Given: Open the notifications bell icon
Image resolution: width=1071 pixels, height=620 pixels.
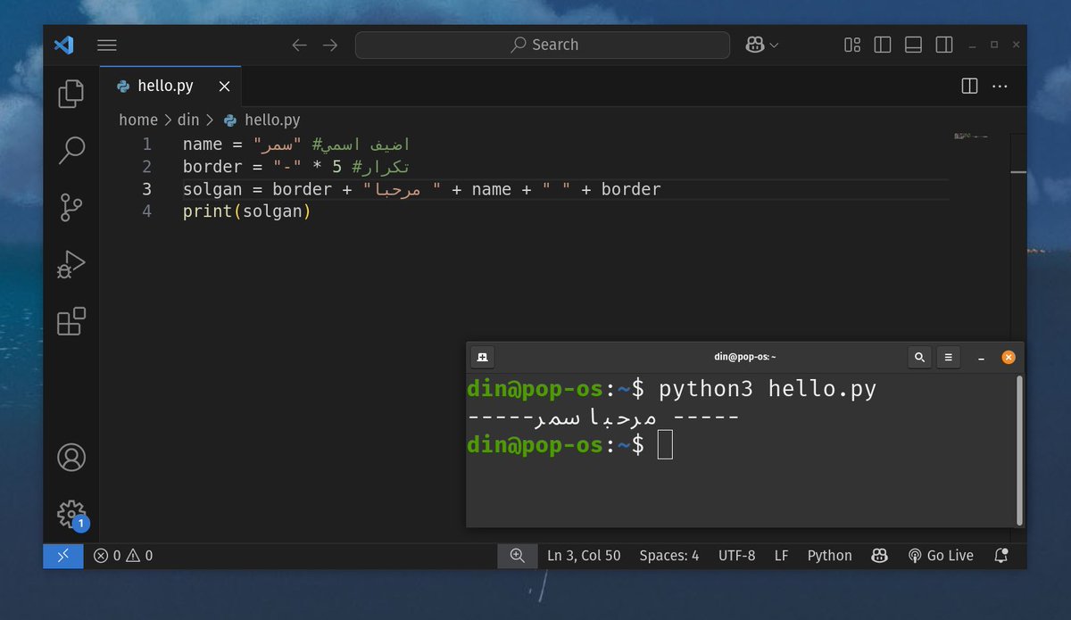Looking at the screenshot, I should tap(1001, 555).
